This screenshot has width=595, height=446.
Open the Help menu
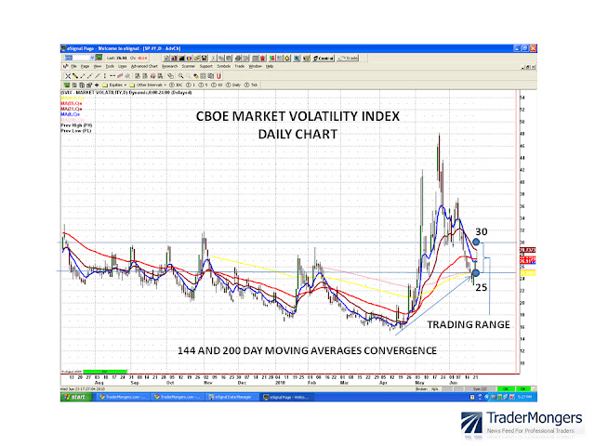[270, 66]
